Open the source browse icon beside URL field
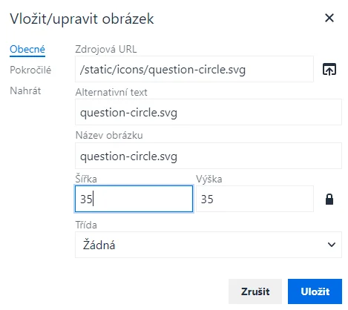Viewport: 348px width, 310px height. tap(329, 69)
